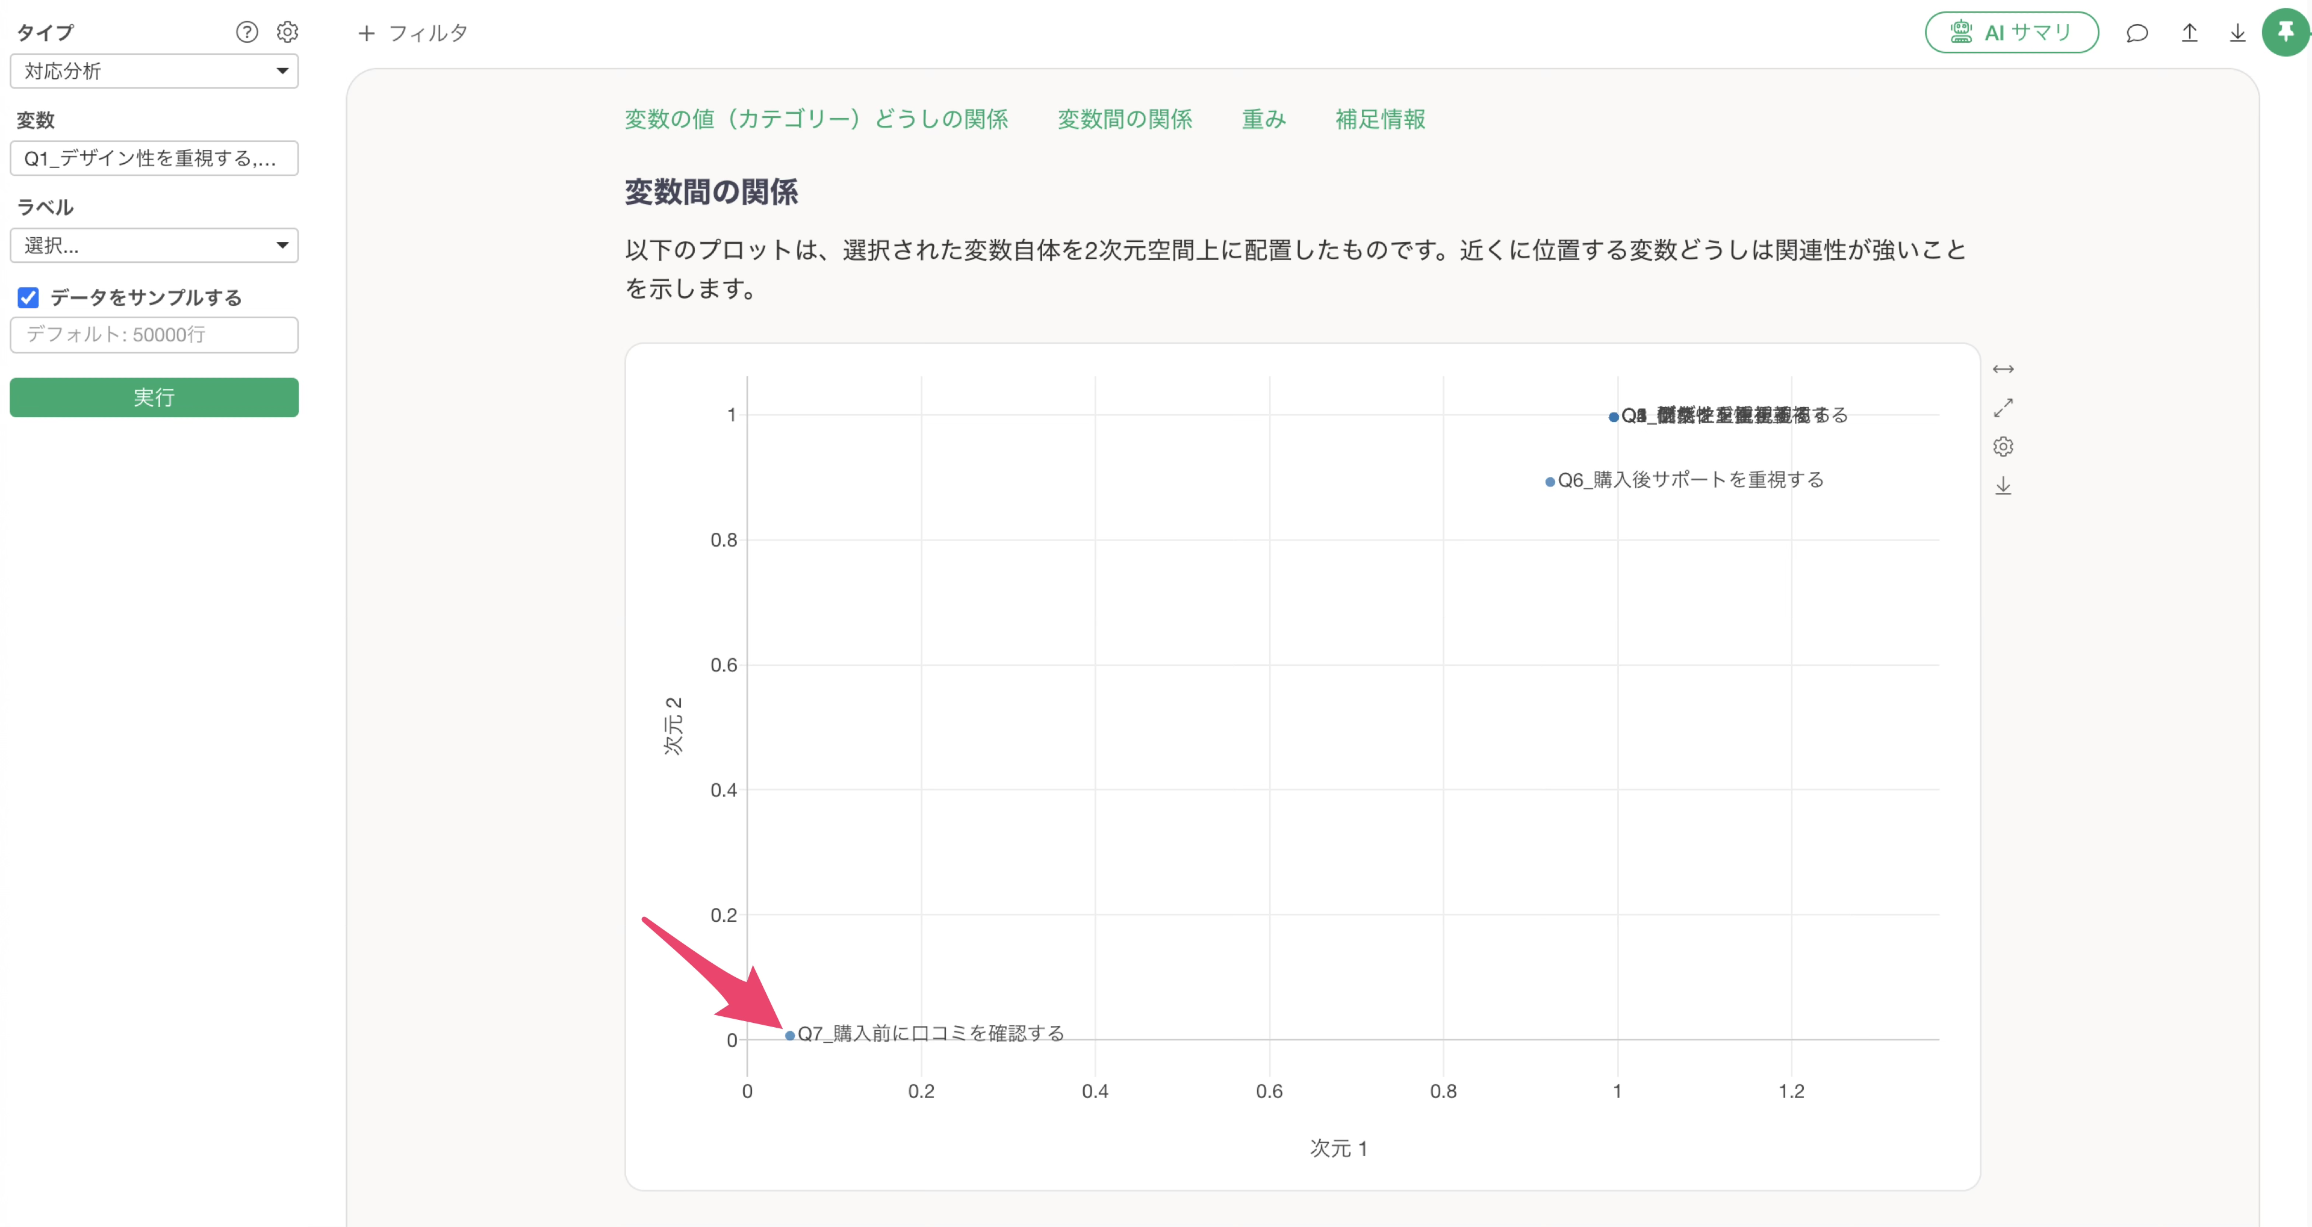Open analytics settings gear beside タイプ
The image size is (2312, 1227).
pos(287,33)
